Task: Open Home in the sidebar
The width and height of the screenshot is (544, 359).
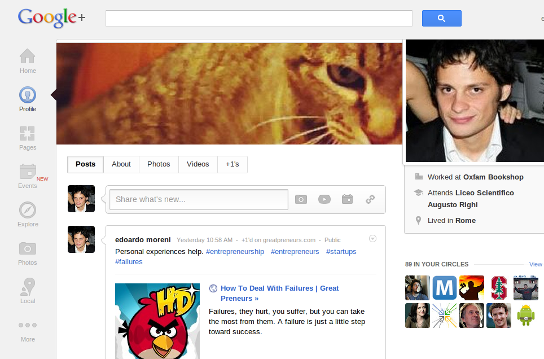Action: [x=28, y=61]
